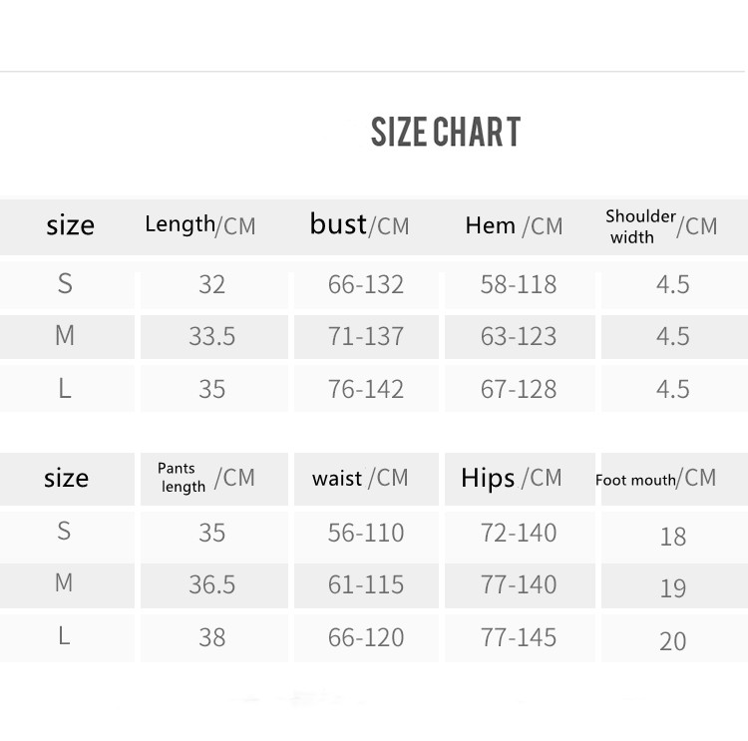Click the 72-140 hips value
This screenshot has width=748, height=741.
click(x=519, y=533)
